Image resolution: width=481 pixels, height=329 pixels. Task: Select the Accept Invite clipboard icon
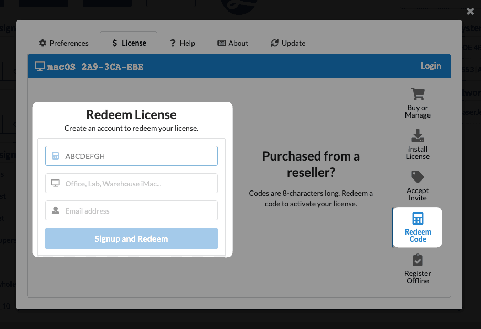(418, 176)
